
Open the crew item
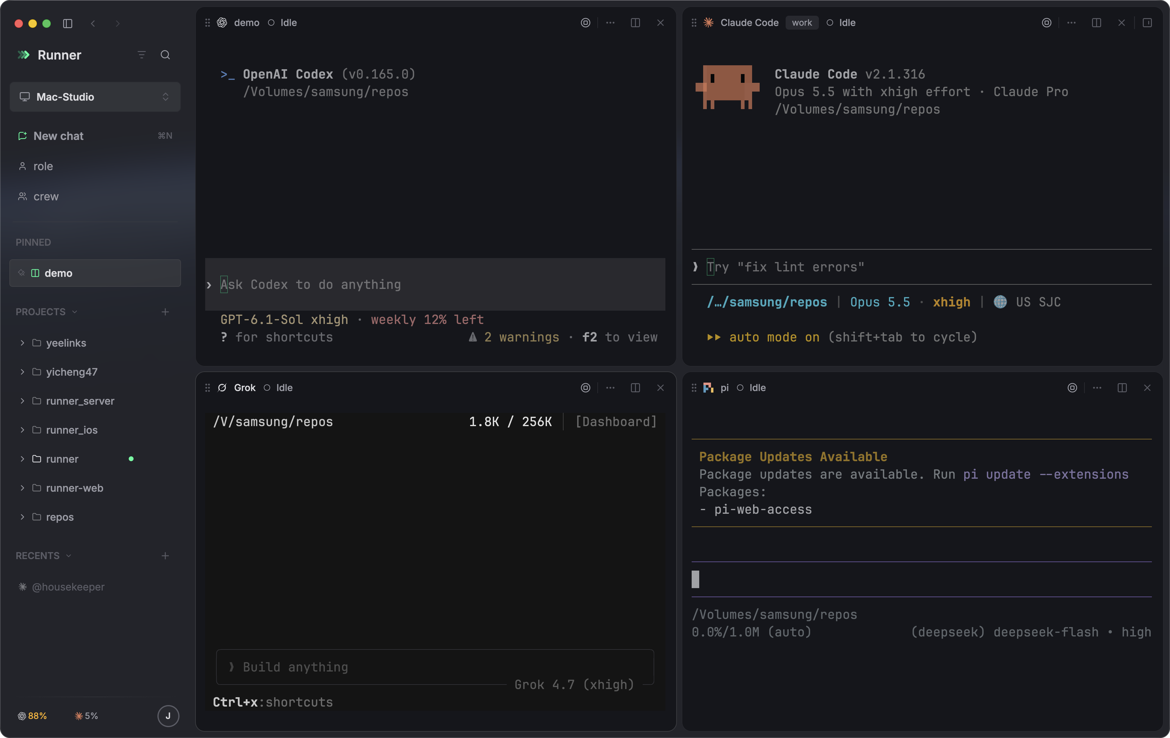[x=95, y=196]
